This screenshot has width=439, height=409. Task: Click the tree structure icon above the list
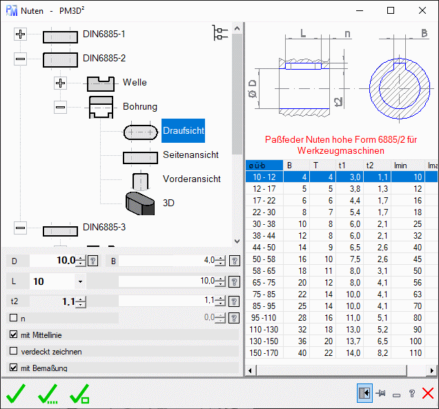pos(219,33)
